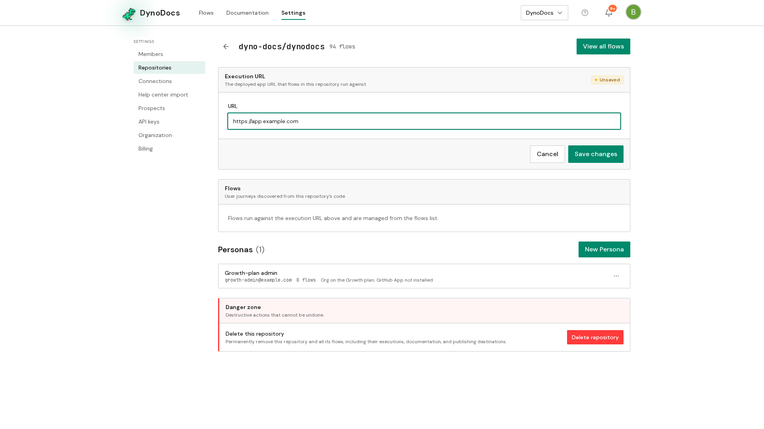Image resolution: width=764 pixels, height=429 pixels.
Task: Open Prospects in settings sidebar
Action: 170,108
